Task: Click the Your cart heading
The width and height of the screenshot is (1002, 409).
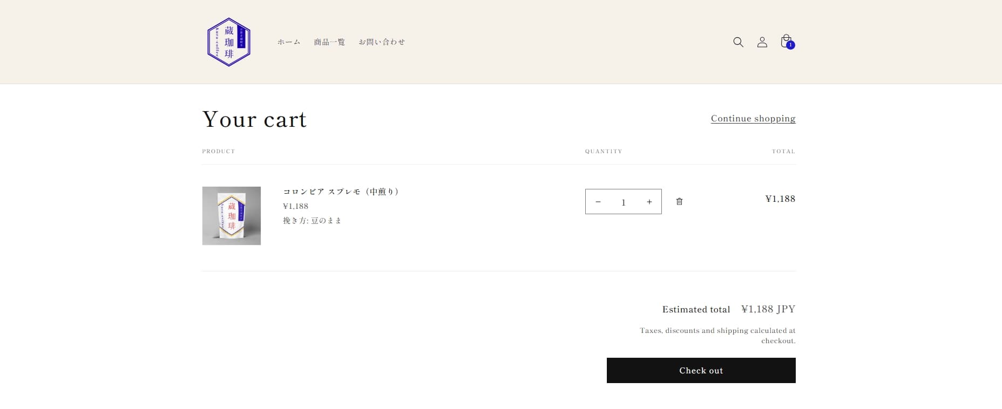Action: (254, 119)
